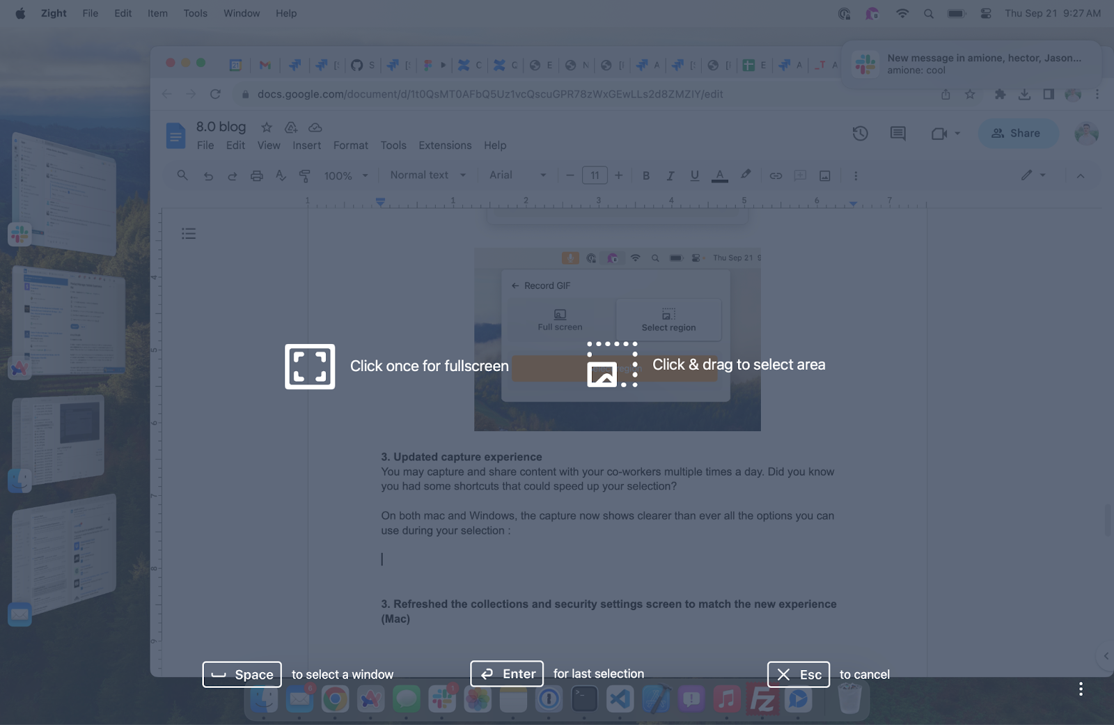Open the Google Docs Format menu
This screenshot has width=1114, height=725.
click(x=351, y=146)
